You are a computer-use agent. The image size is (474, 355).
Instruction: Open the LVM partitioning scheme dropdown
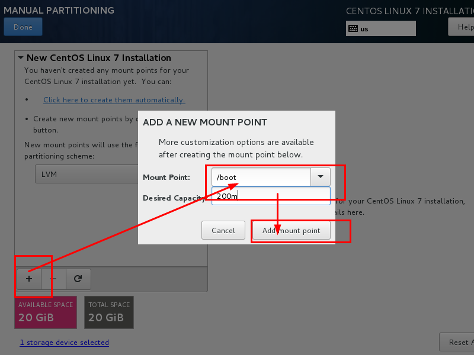click(86, 175)
